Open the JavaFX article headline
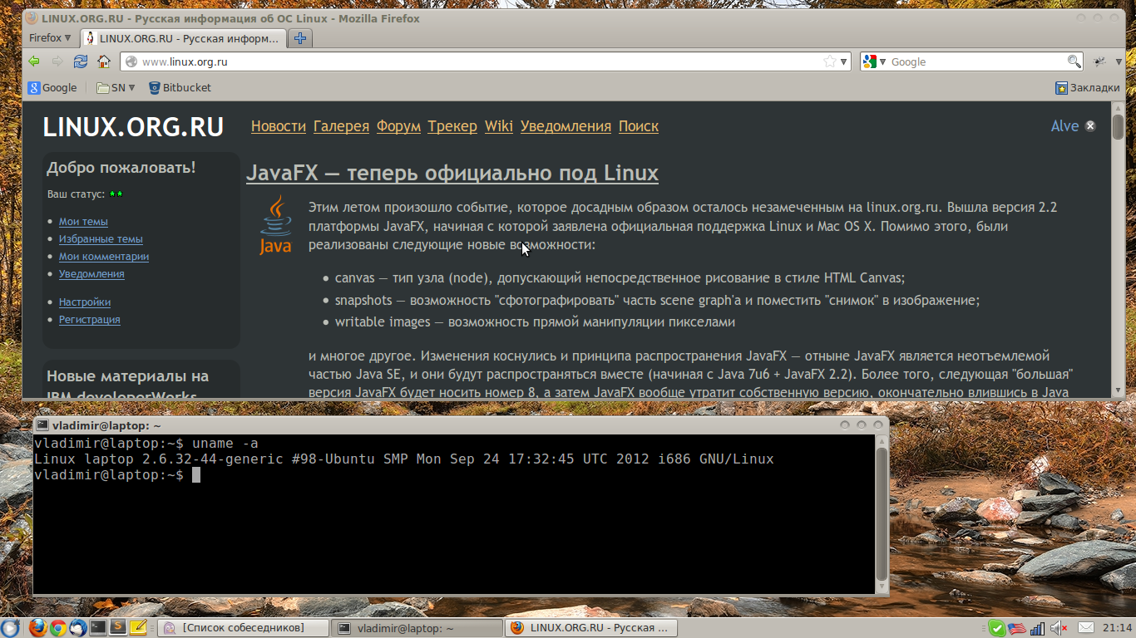This screenshot has width=1136, height=638. [x=452, y=173]
